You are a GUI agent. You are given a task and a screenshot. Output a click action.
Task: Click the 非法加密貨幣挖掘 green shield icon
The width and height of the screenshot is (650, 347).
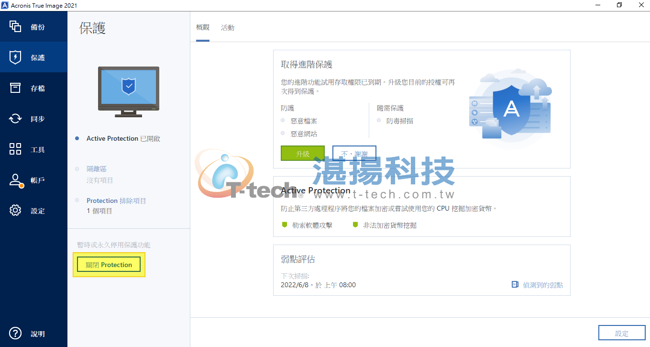pos(355,225)
